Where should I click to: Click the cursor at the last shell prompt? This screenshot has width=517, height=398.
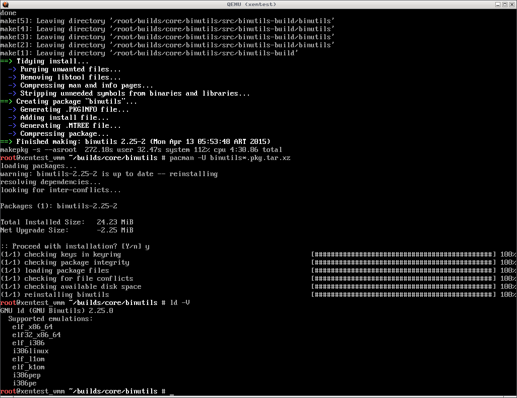[172, 391]
